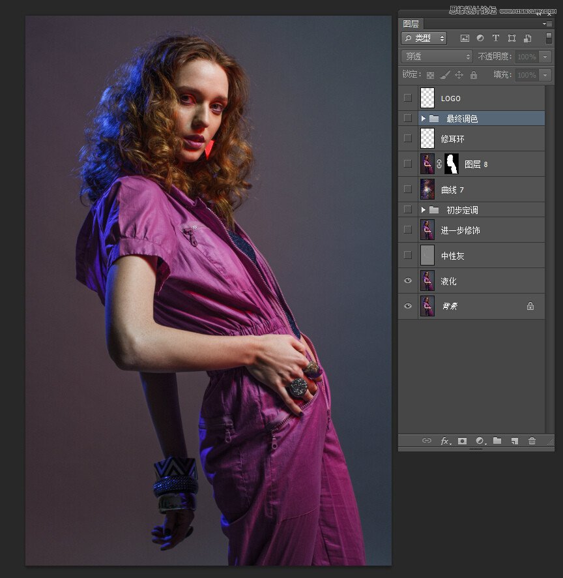Viewport: 563px width, 578px height.
Task: Open the 穿透 blend mode dropdown
Action: pos(437,57)
